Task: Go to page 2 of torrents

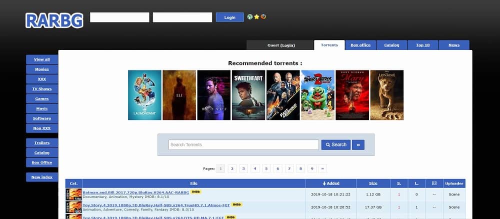Action: (232, 168)
